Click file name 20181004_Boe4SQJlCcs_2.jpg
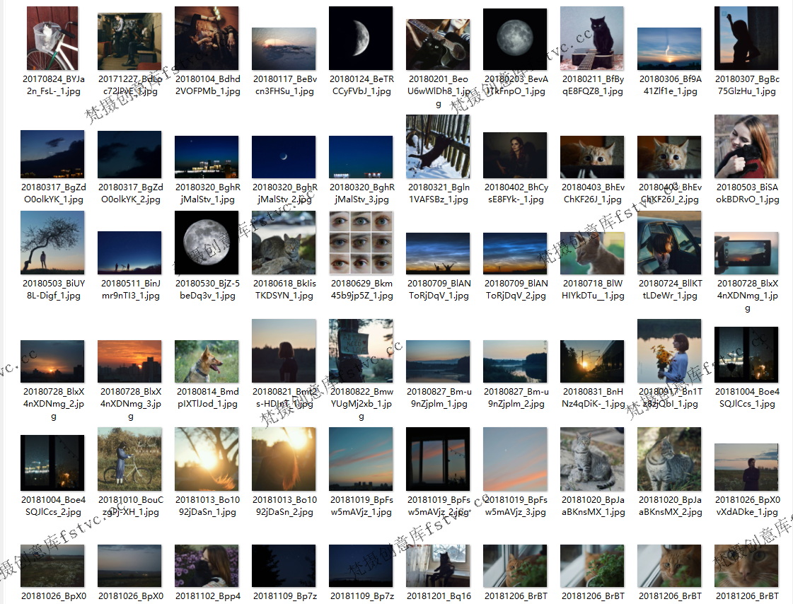 (x=54, y=506)
